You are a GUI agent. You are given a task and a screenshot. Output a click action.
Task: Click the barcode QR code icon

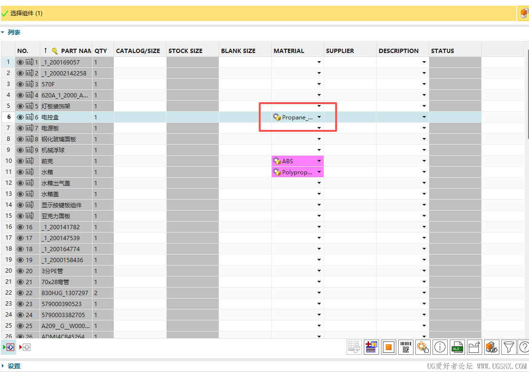[405, 347]
